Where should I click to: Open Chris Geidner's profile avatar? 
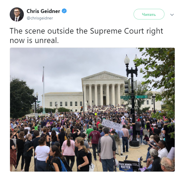pos(17,14)
